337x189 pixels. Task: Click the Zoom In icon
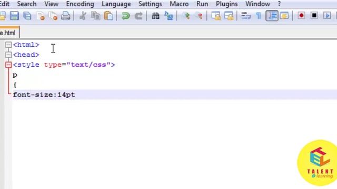click(186, 16)
